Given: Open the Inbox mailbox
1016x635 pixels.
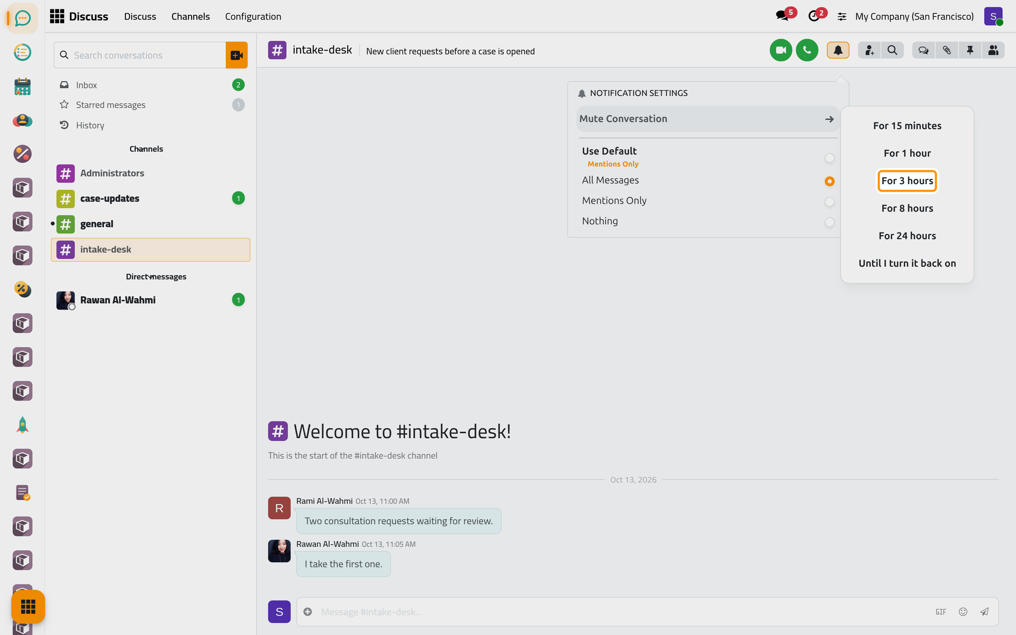Looking at the screenshot, I should [151, 85].
